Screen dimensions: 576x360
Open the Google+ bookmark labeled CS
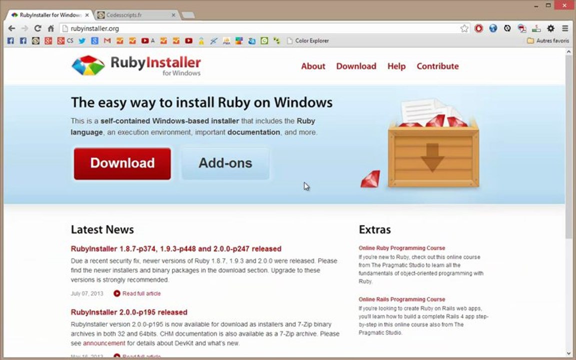[65, 41]
